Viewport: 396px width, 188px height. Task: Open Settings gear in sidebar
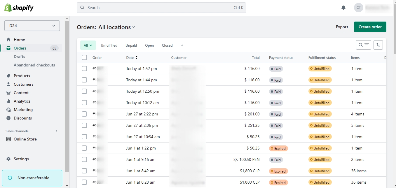[x=8, y=159]
